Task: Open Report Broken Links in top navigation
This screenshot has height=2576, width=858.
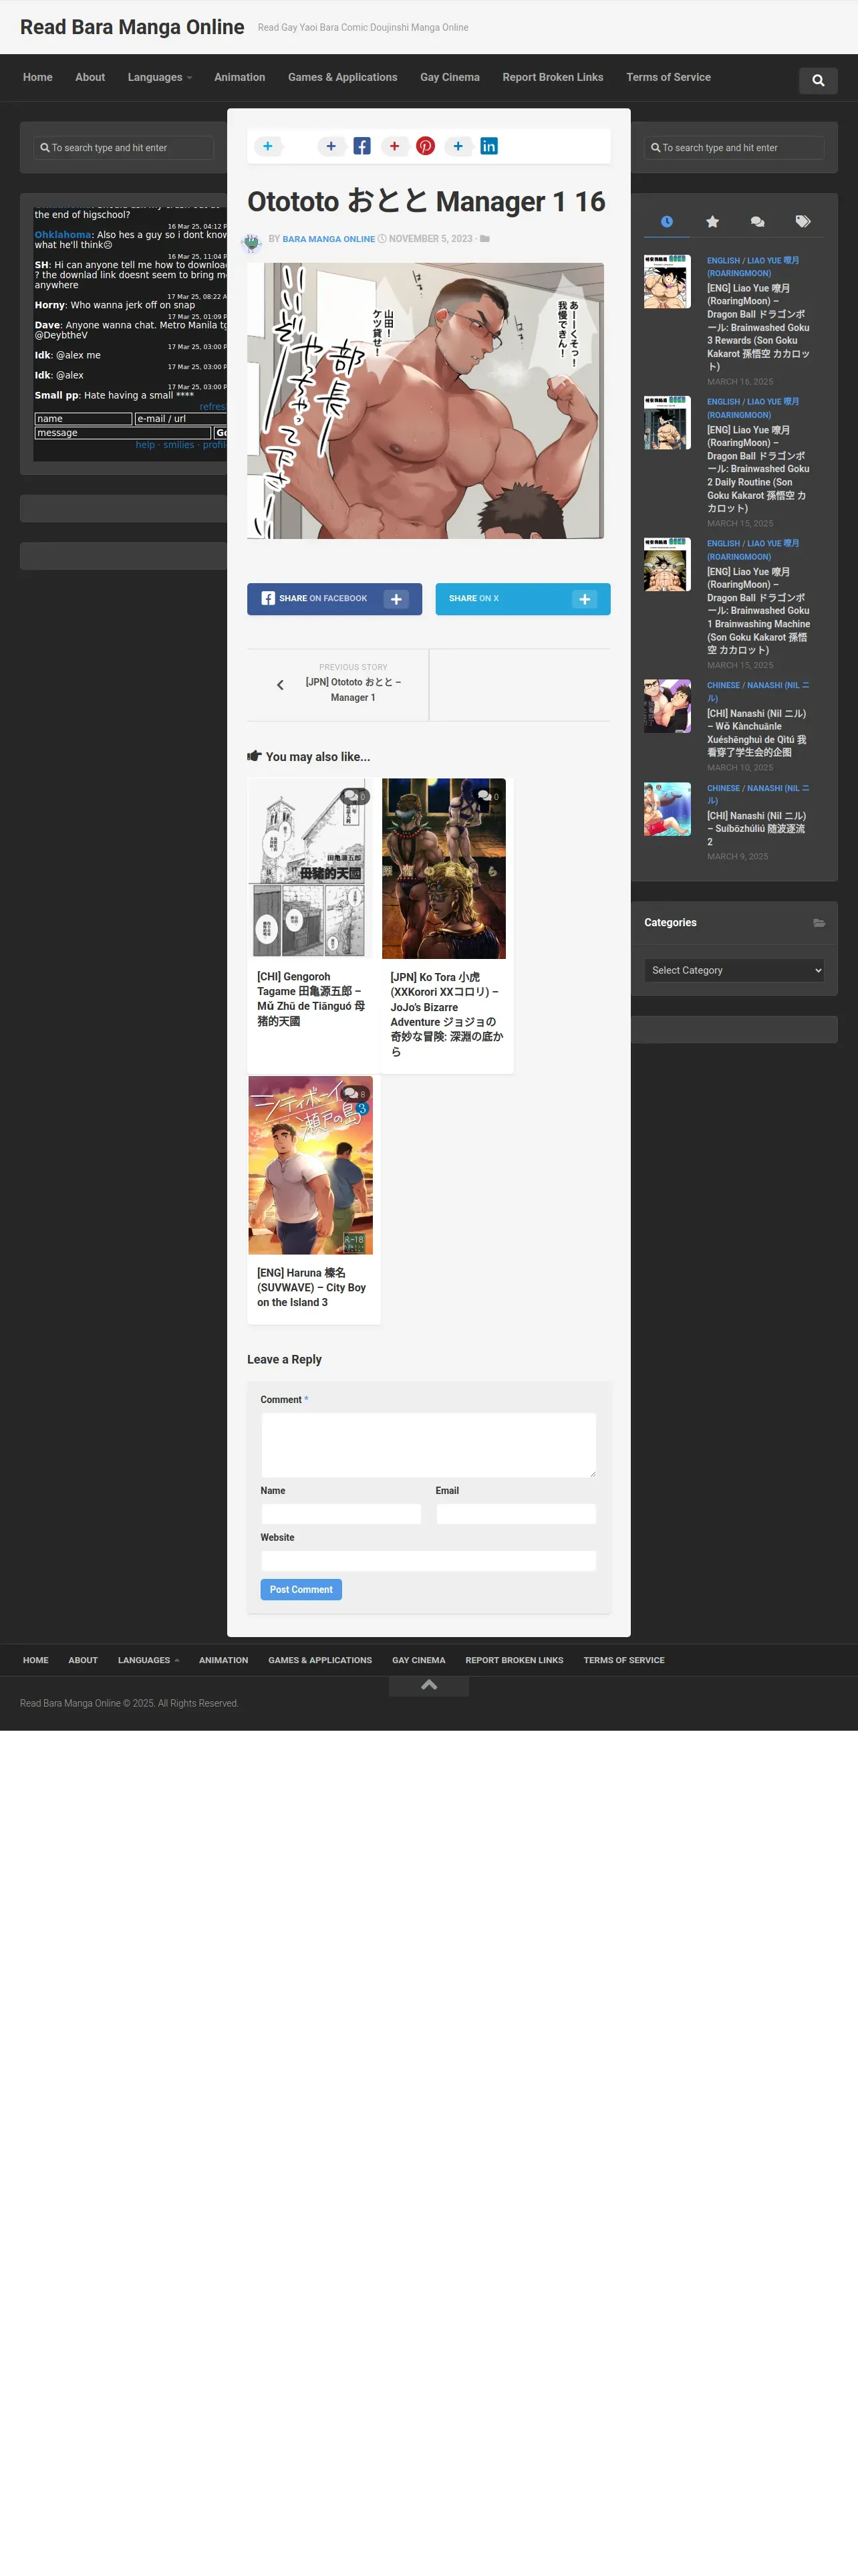Action: (553, 77)
